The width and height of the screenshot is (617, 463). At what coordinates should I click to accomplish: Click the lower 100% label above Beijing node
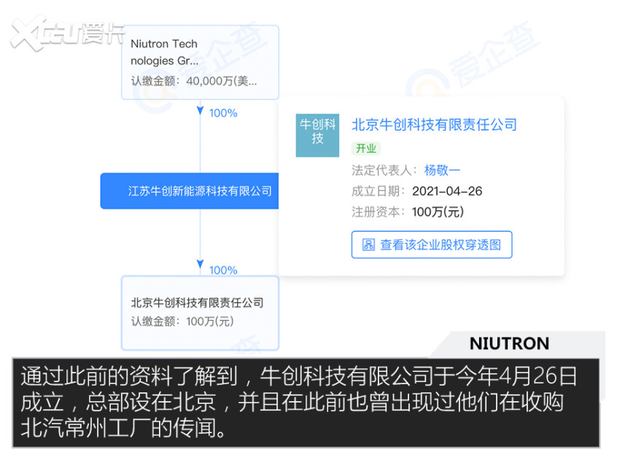pyautogui.click(x=223, y=271)
